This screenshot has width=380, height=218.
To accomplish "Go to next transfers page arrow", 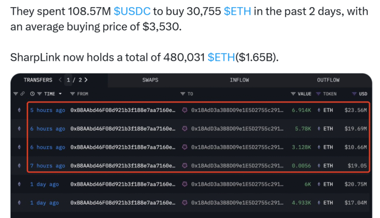I will pos(86,80).
